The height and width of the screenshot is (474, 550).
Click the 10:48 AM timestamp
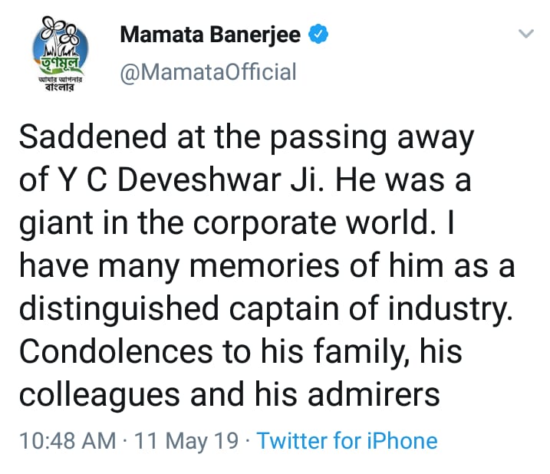(x=68, y=441)
